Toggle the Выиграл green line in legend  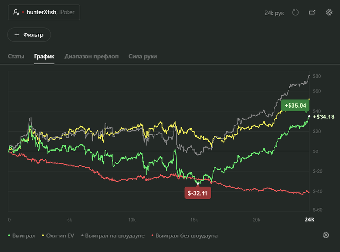[x=21, y=235]
